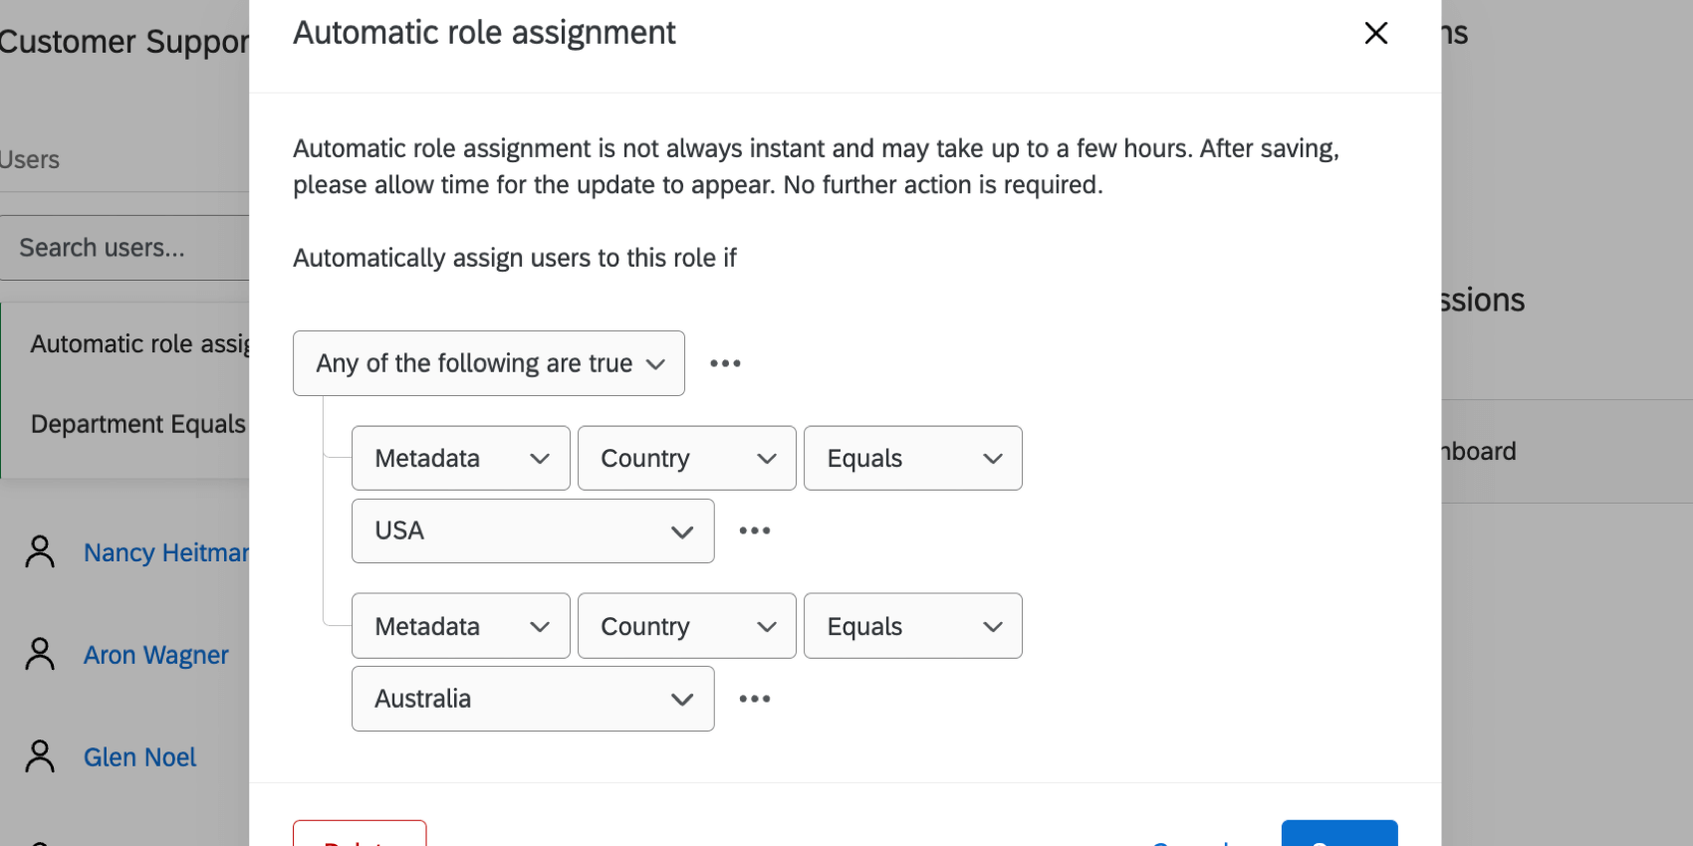Screen dimensions: 1693x846
Task: Change the first condition's Equals operator
Action: point(912,458)
